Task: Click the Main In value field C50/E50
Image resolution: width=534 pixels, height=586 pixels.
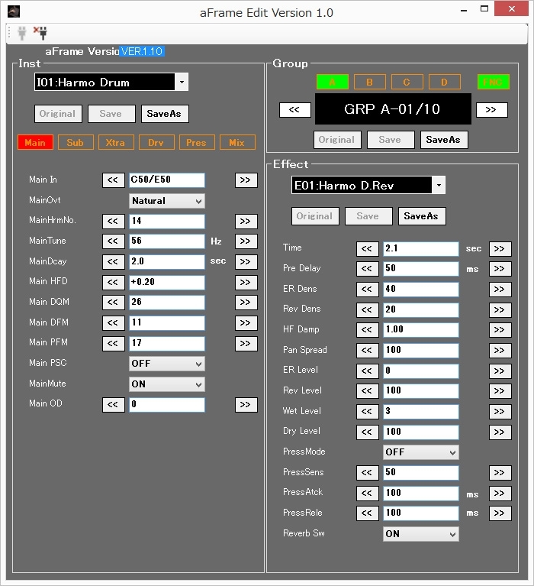Action: [167, 180]
